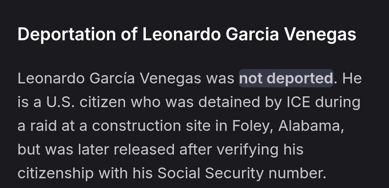Click the word 'Deportation' in the heading
Viewport: 389px width, 188px height.
pyautogui.click(x=67, y=34)
